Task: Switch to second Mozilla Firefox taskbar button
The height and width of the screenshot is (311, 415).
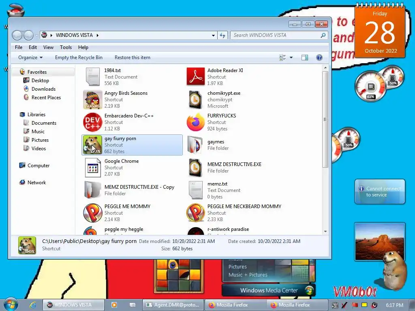Action: click(x=297, y=305)
